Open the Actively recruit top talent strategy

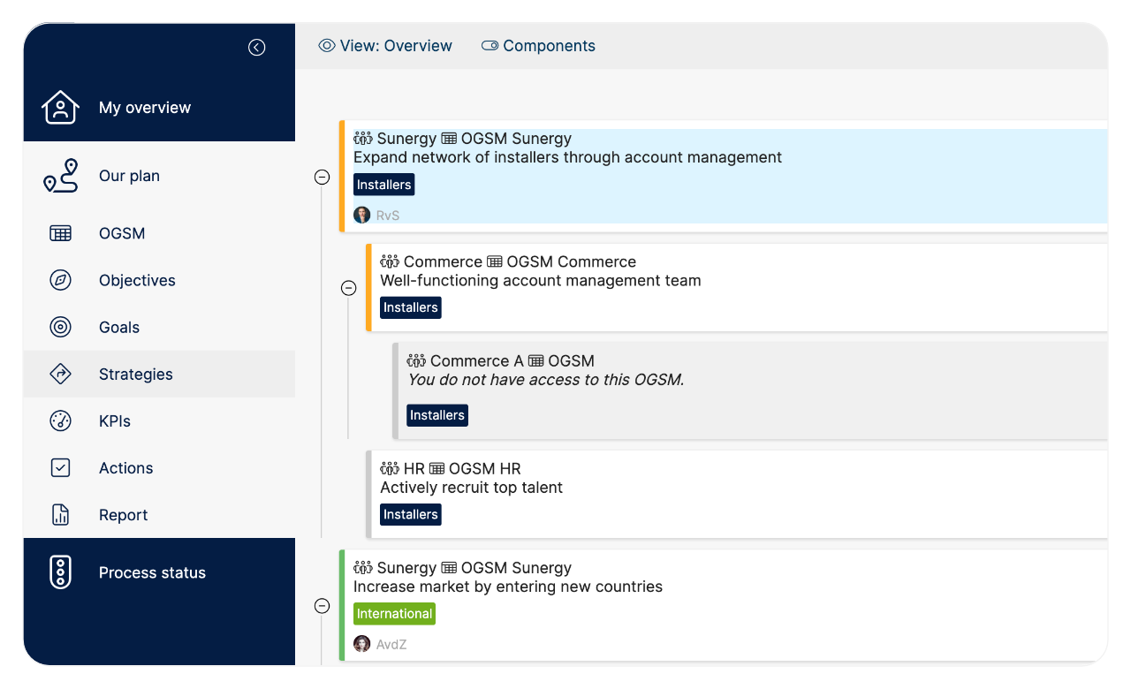471,488
